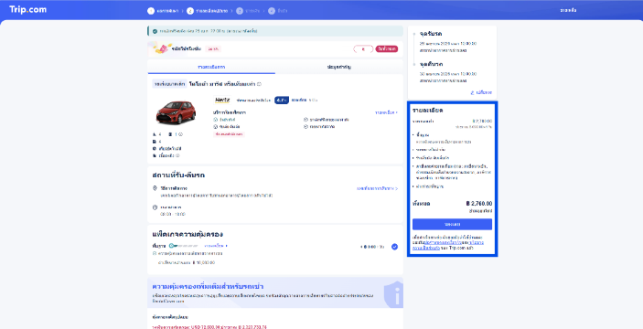Toggle the basic coverage package checkmark

coord(394,247)
